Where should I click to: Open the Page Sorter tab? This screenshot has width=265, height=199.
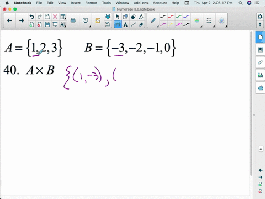(x=261, y=37)
